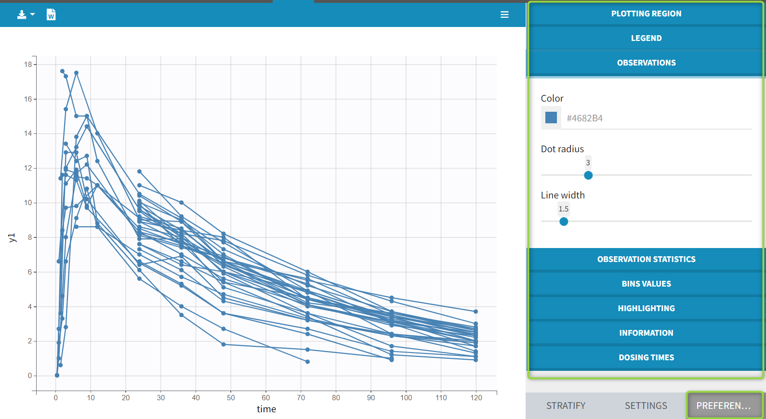Open the hamburger menu icon
766x419 pixels.
504,15
